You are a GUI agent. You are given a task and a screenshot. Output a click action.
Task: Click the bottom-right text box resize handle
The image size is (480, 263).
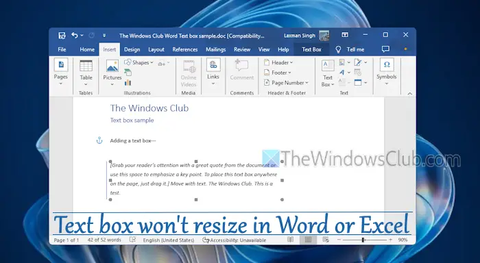(282, 200)
